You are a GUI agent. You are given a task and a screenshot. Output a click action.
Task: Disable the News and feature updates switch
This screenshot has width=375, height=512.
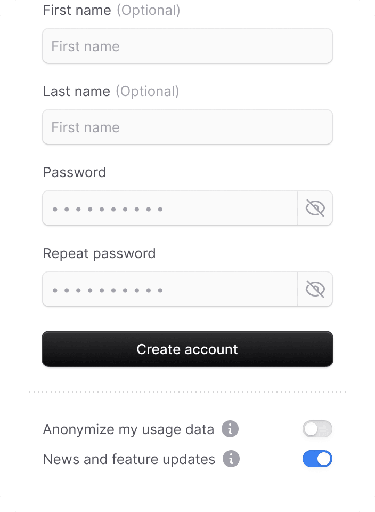click(x=317, y=459)
